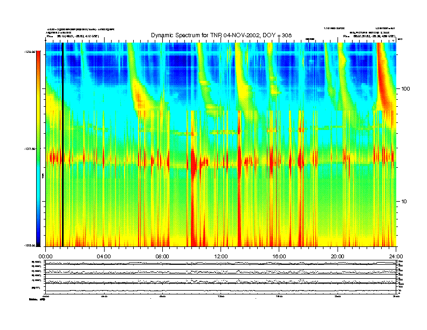Click the vertical rainbow color bar legend
Screen dimensions: 427x330
[x=38, y=149]
